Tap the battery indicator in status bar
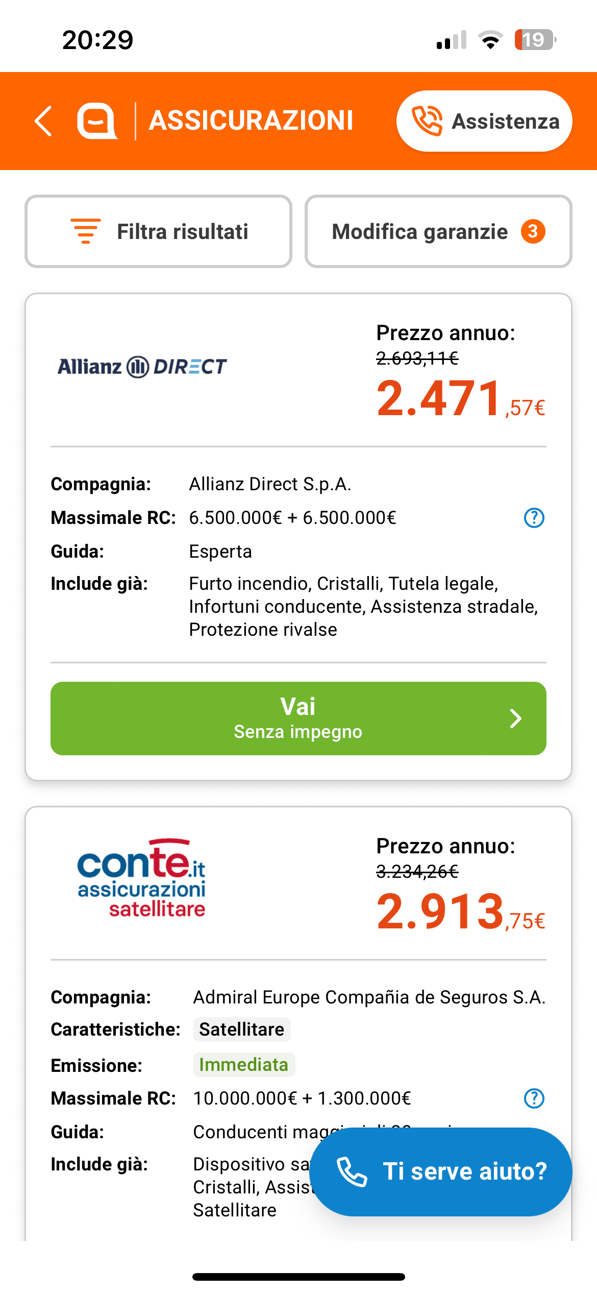 point(534,40)
